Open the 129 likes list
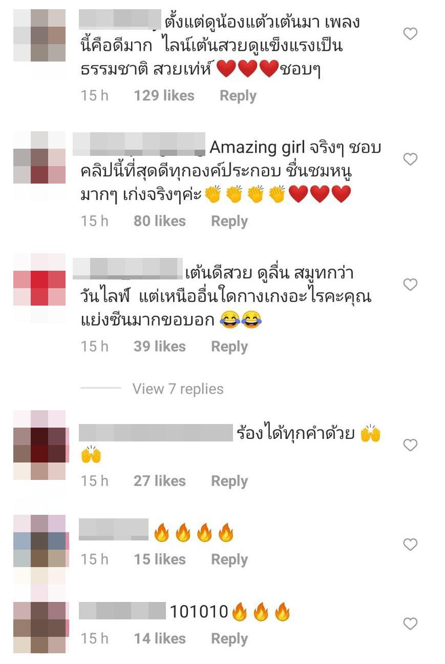This screenshot has width=445, height=664. [x=164, y=95]
